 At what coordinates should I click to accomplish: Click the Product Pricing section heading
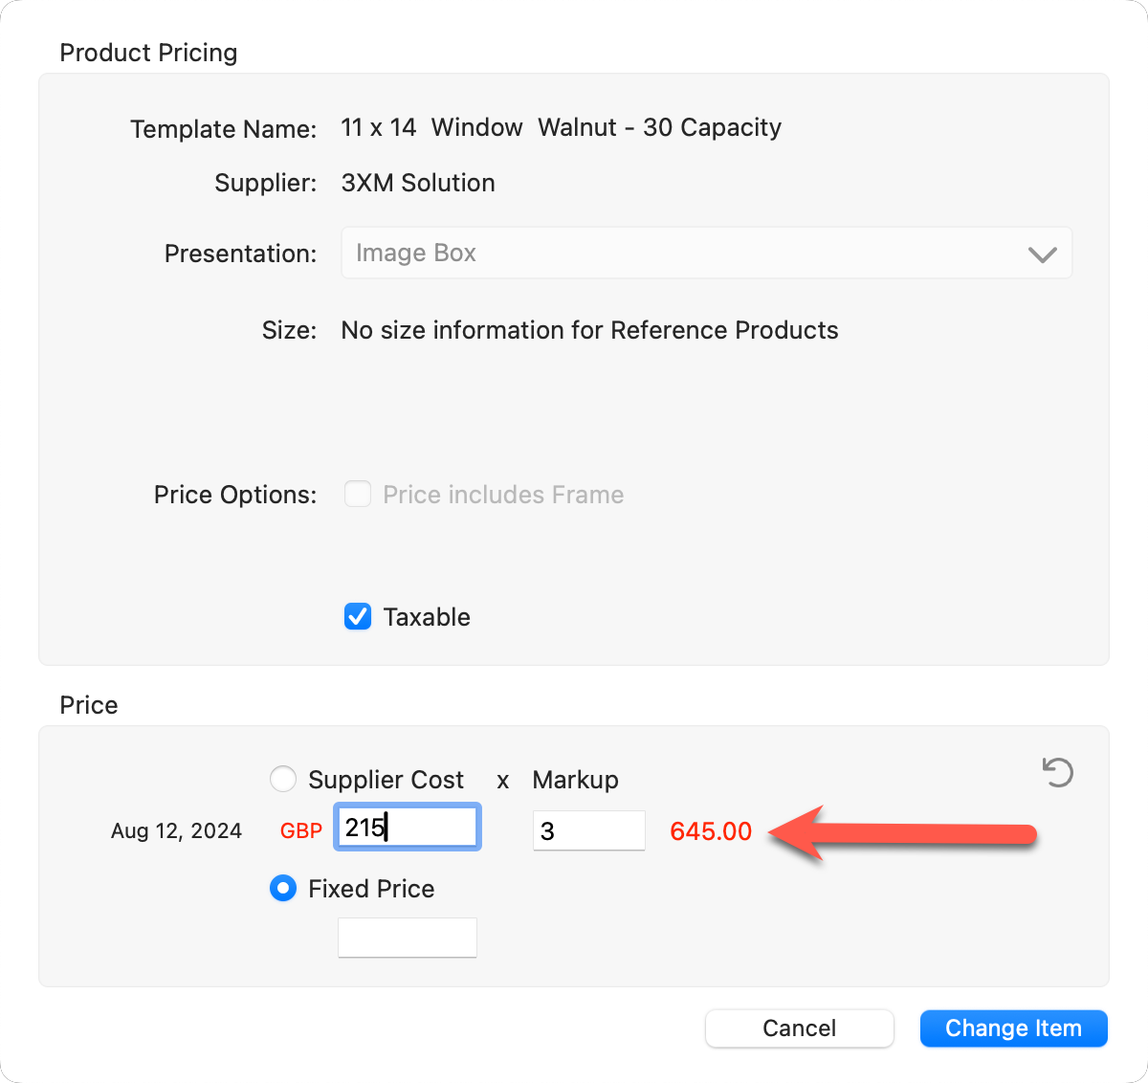tap(148, 53)
